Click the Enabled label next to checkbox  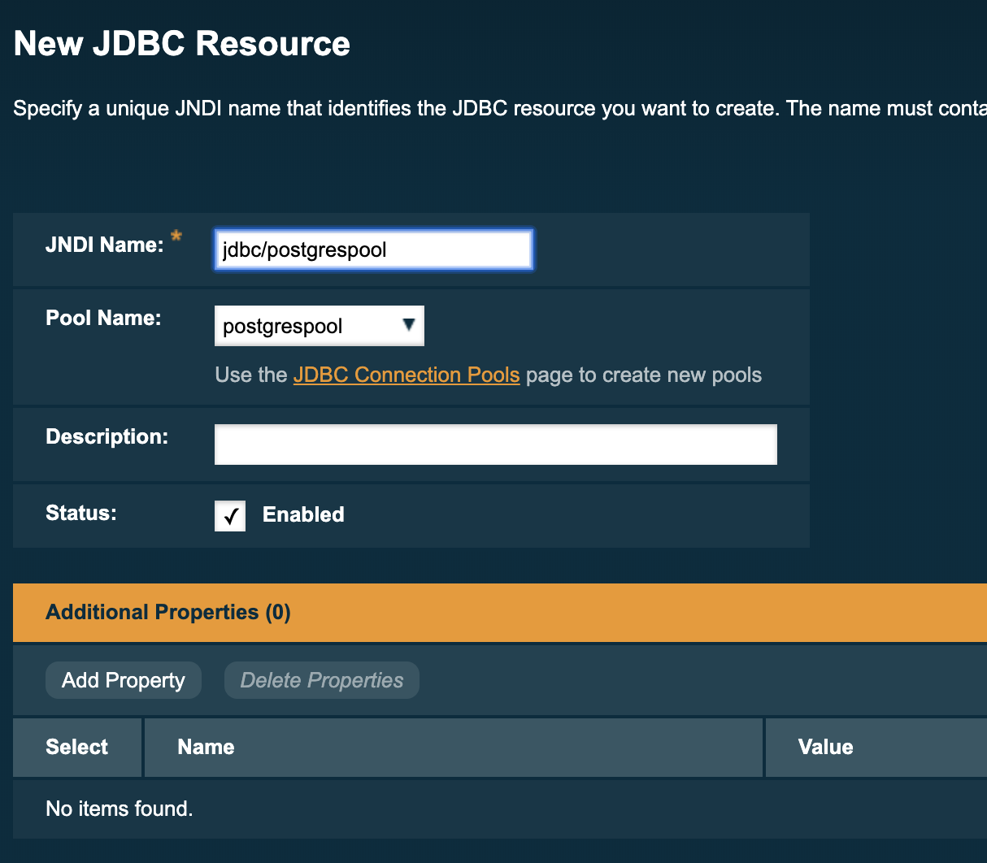click(x=303, y=514)
